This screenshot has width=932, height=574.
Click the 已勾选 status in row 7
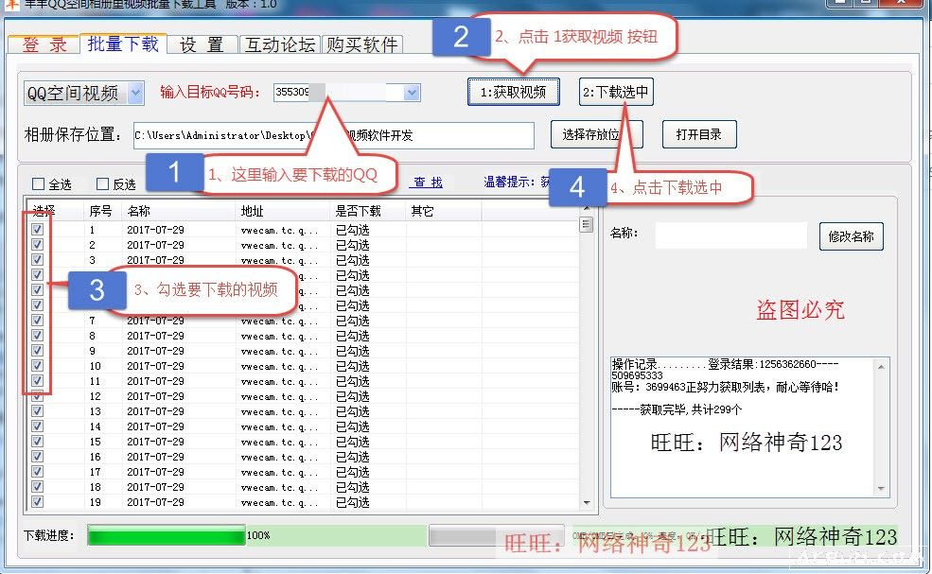pyautogui.click(x=353, y=321)
